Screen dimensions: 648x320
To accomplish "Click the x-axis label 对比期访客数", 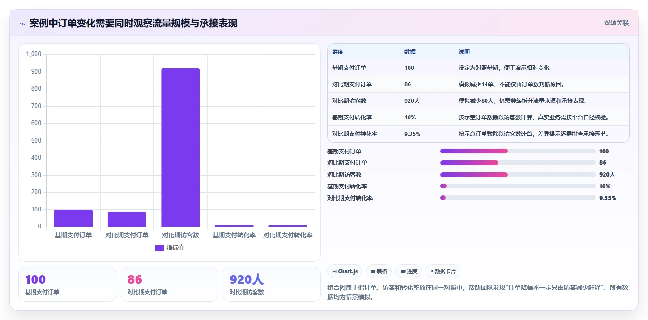I will 180,235.
